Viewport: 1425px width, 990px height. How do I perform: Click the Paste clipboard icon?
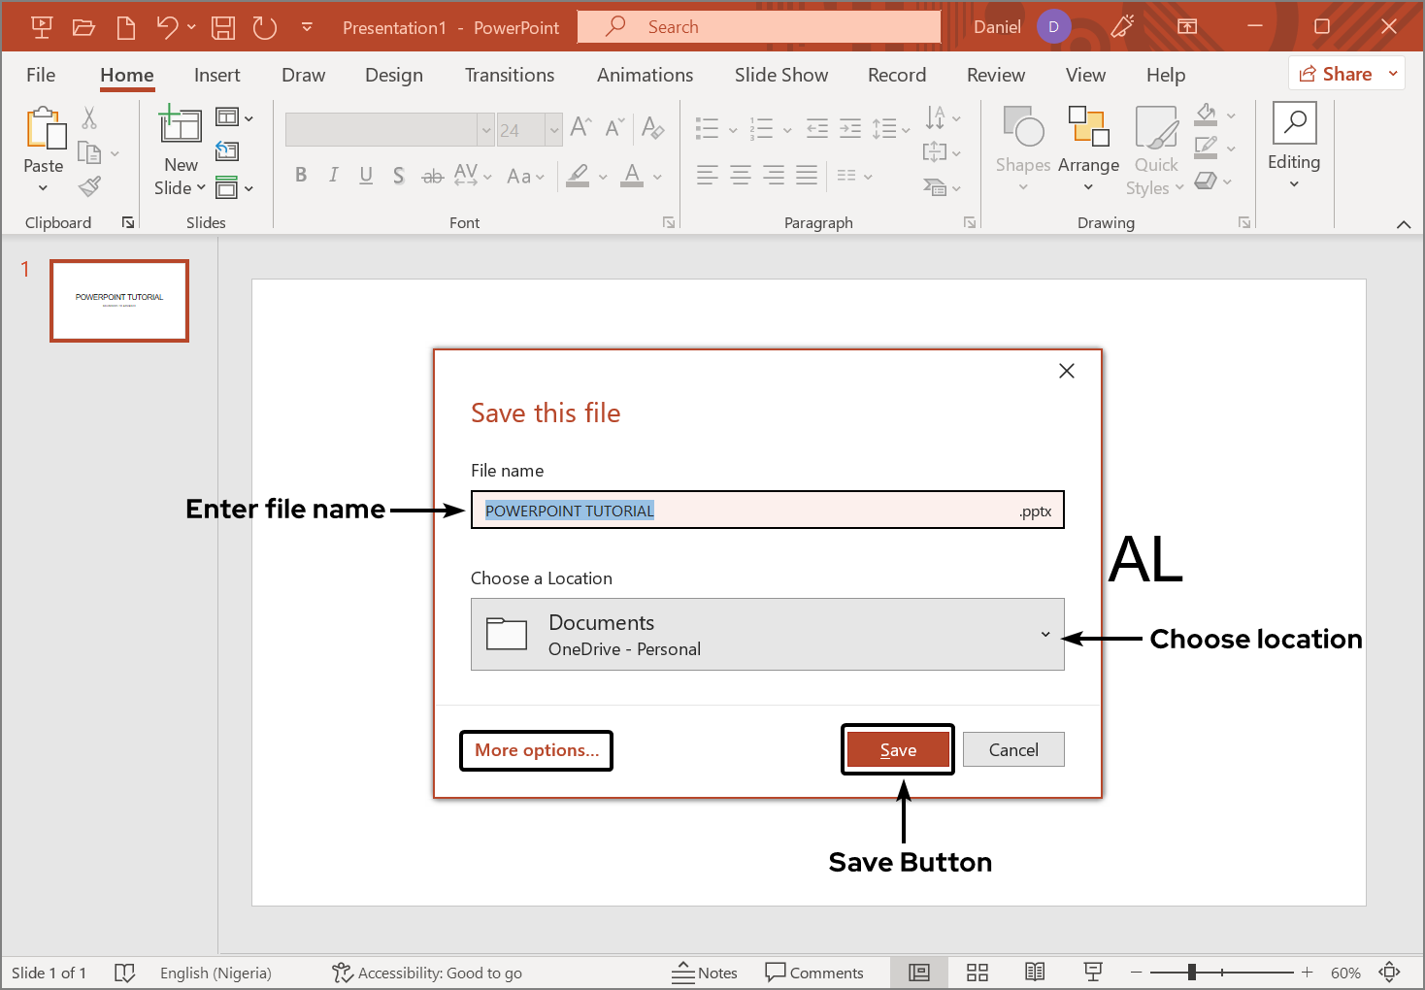coord(45,129)
